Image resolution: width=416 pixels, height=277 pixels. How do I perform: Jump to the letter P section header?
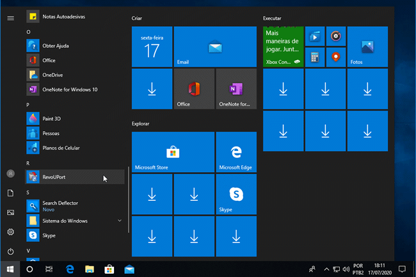pos(28,104)
